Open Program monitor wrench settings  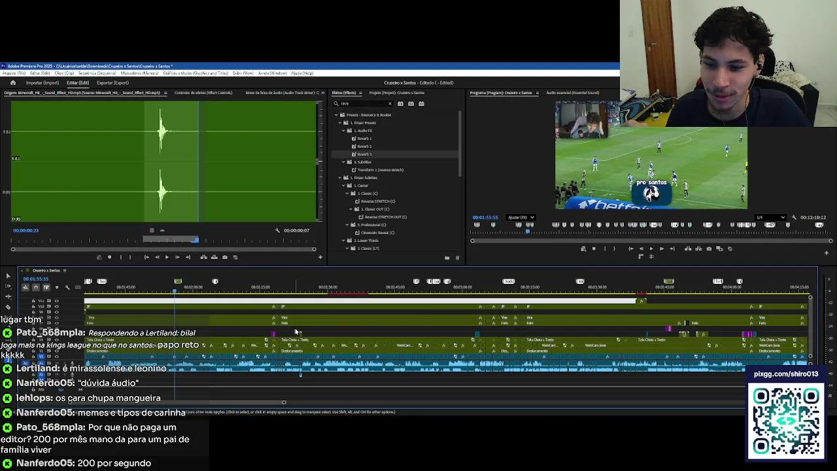(794, 217)
